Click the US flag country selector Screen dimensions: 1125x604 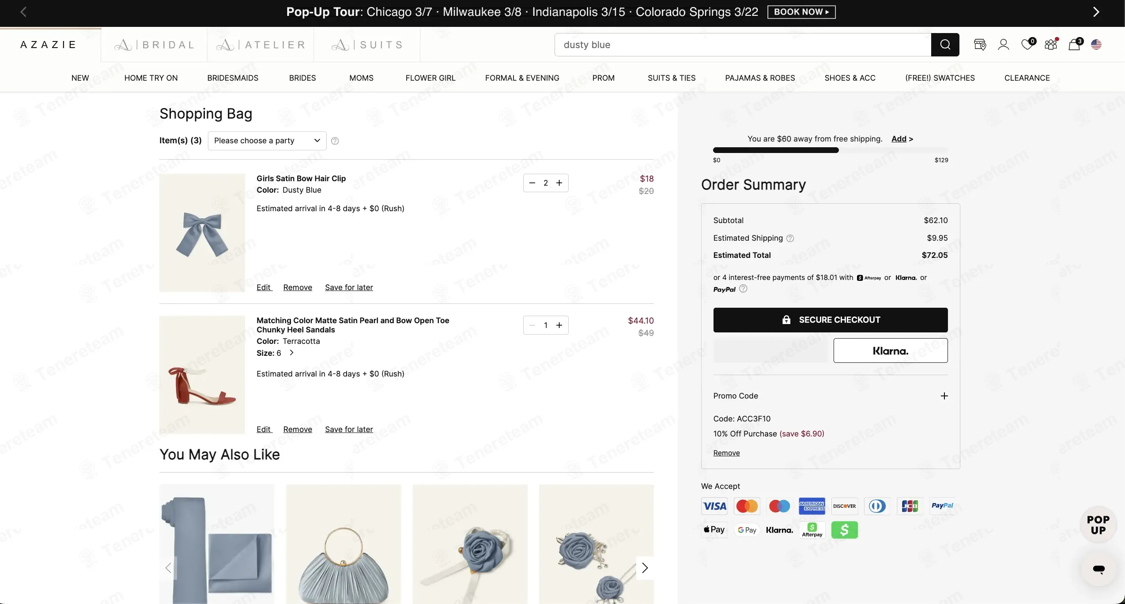click(x=1096, y=45)
